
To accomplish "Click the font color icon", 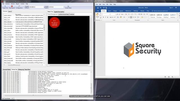I will tap(124, 17).
